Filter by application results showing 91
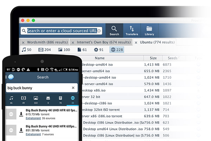The width and height of the screenshot is (211, 141). point(98,50)
